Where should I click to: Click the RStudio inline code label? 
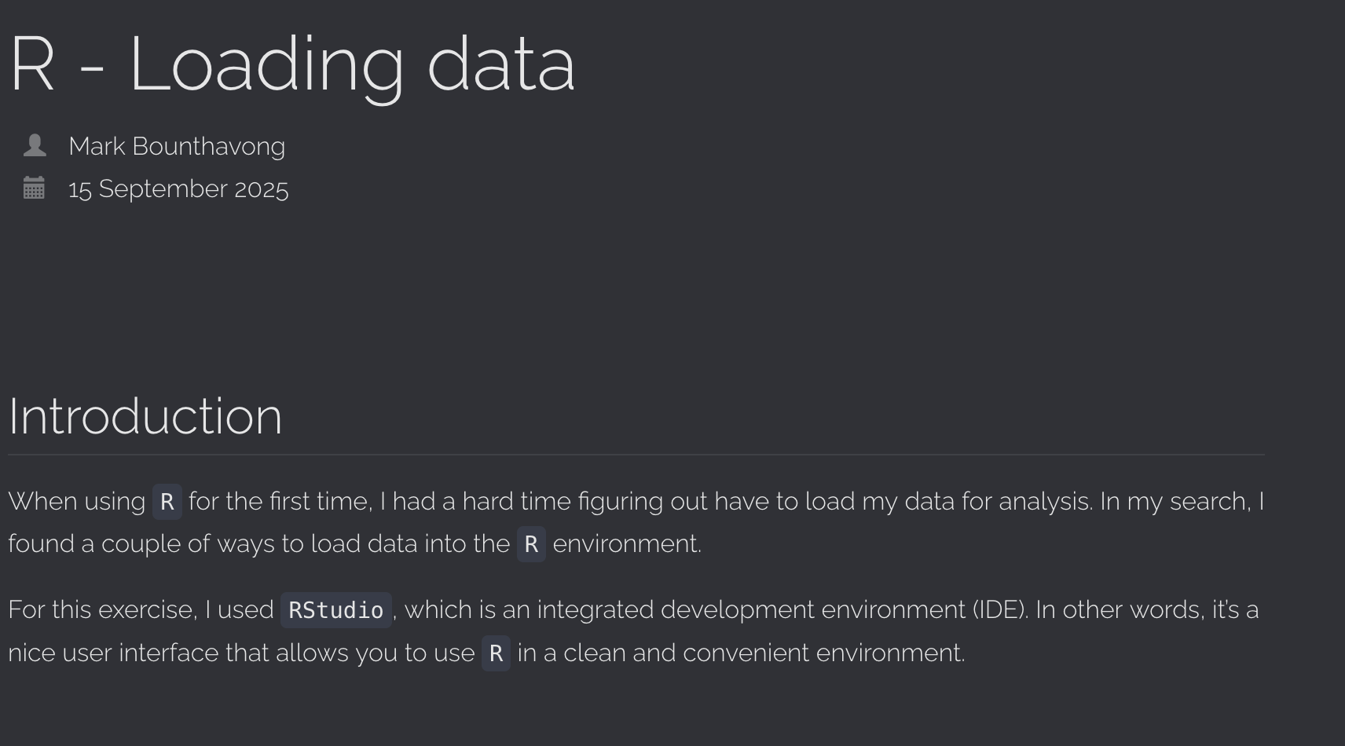coord(335,610)
